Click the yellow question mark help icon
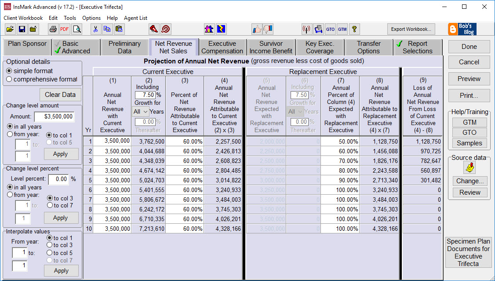The image size is (495, 281). [x=354, y=29]
